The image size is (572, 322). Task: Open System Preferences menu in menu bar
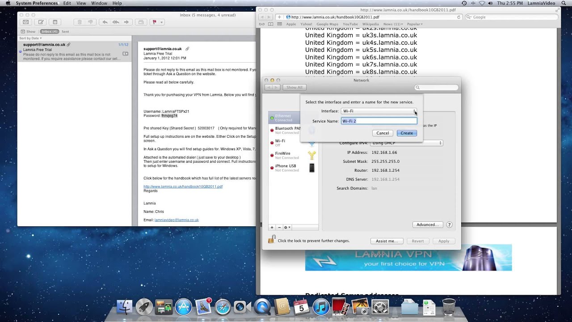pyautogui.click(x=37, y=3)
